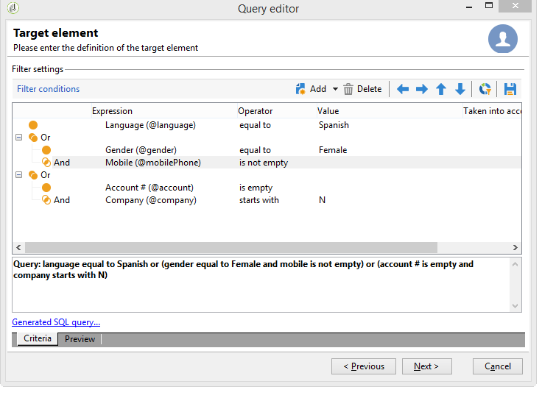Click the blue left arrow icon

[402, 89]
